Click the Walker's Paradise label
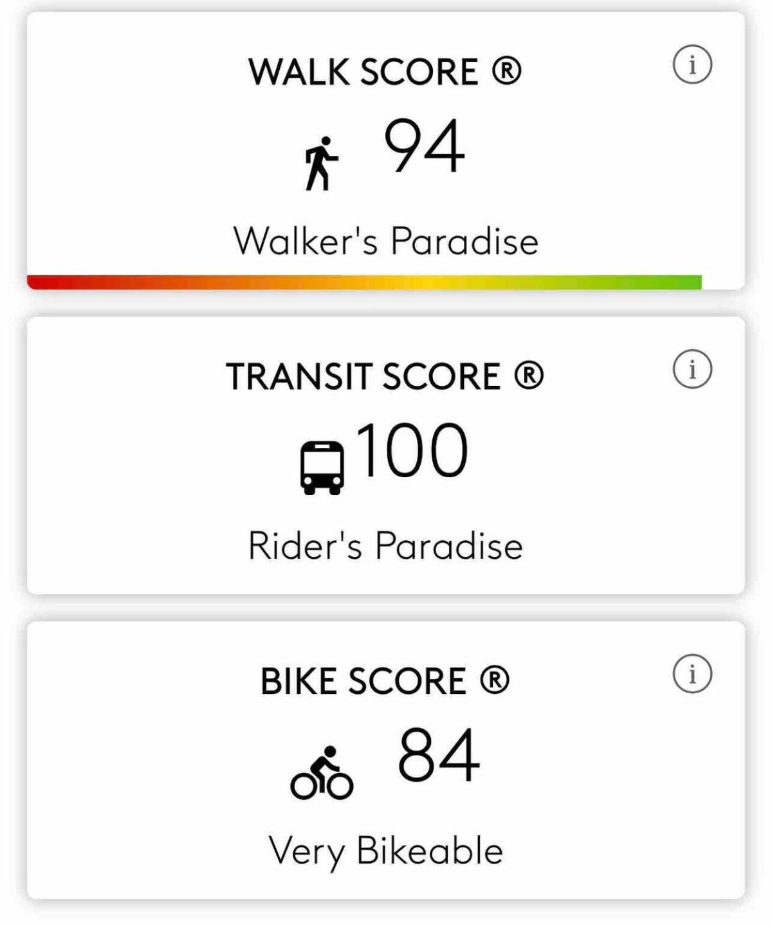772x926 pixels. coord(385,241)
